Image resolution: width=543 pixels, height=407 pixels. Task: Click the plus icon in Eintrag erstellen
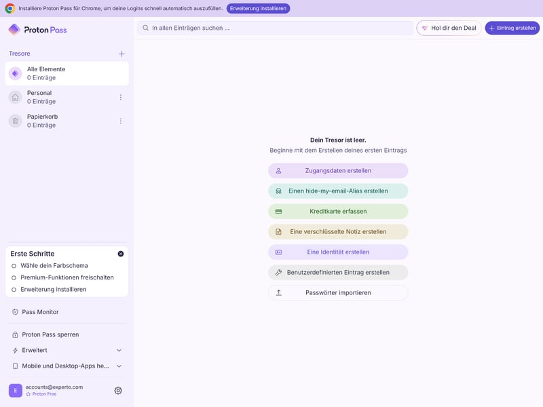[x=491, y=28]
